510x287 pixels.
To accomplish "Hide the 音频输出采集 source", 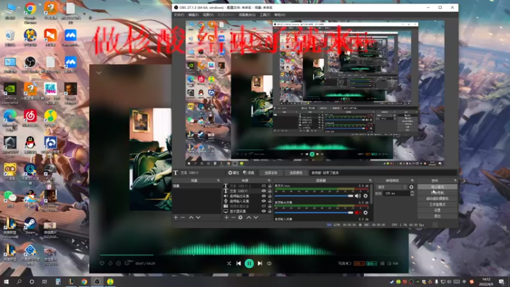I will [263, 196].
